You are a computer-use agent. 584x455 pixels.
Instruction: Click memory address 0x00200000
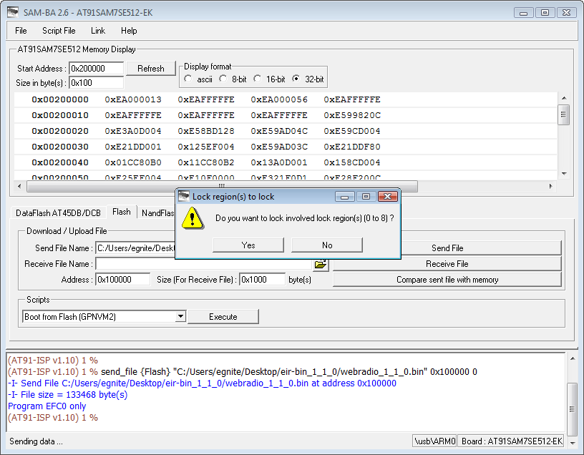[x=60, y=99]
